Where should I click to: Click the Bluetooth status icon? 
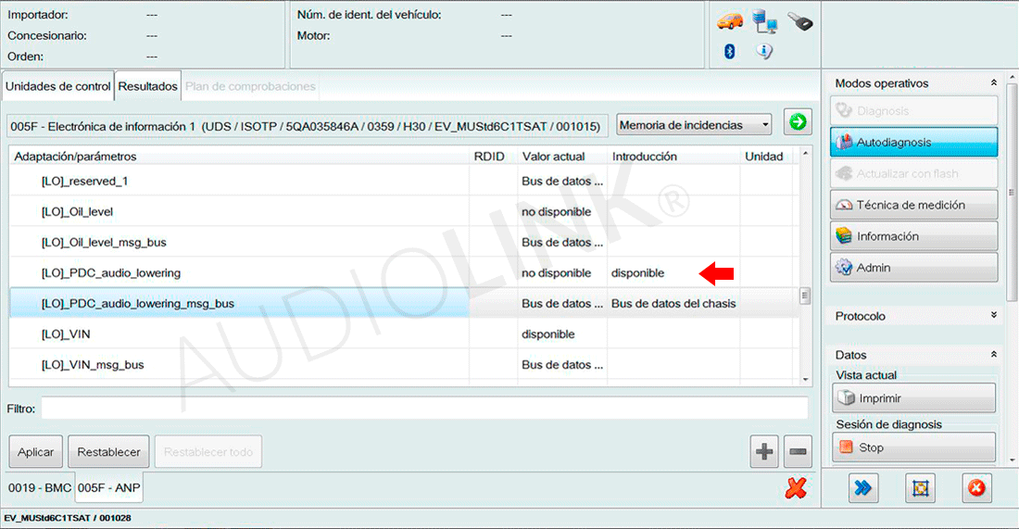(x=729, y=52)
